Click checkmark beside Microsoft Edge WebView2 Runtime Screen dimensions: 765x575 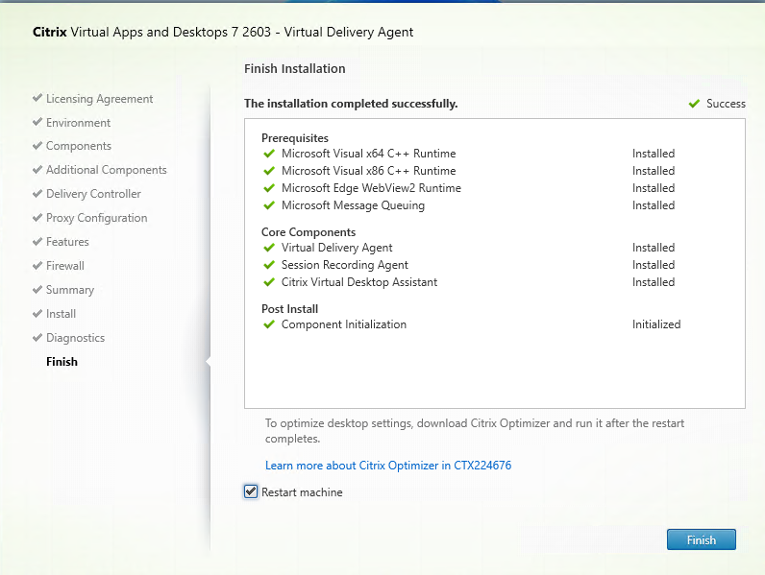point(269,188)
